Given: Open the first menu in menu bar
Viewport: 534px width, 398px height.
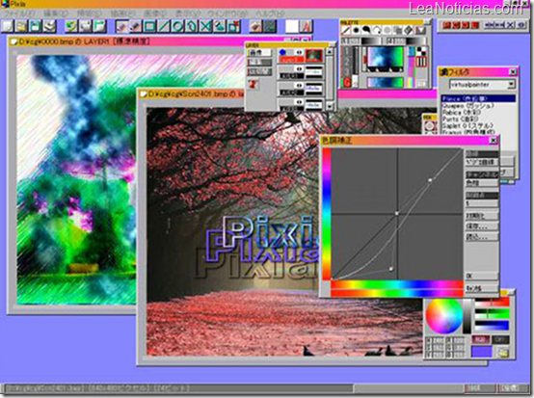Looking at the screenshot, I should 19,13.
